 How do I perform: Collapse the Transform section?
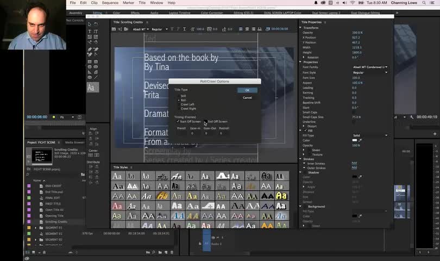[300, 28]
